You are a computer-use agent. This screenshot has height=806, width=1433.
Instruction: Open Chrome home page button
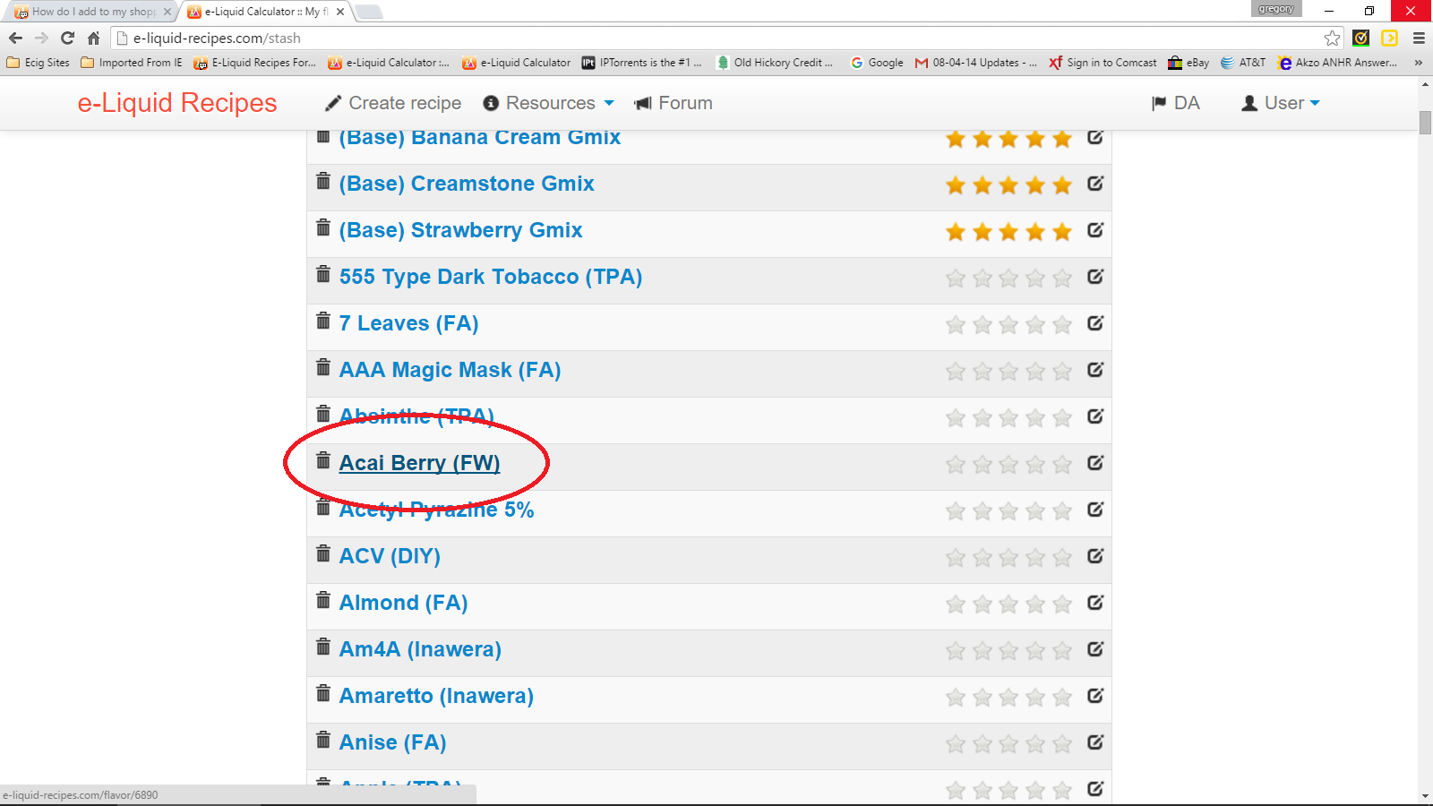coord(93,38)
